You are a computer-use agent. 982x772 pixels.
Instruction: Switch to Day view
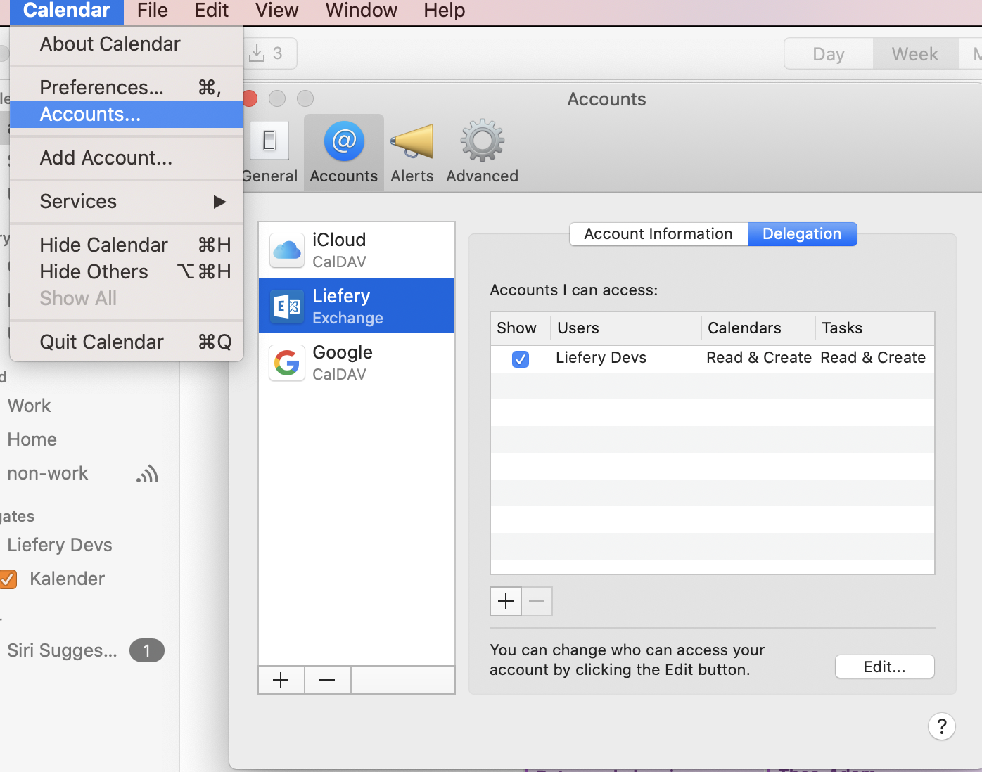coord(829,54)
